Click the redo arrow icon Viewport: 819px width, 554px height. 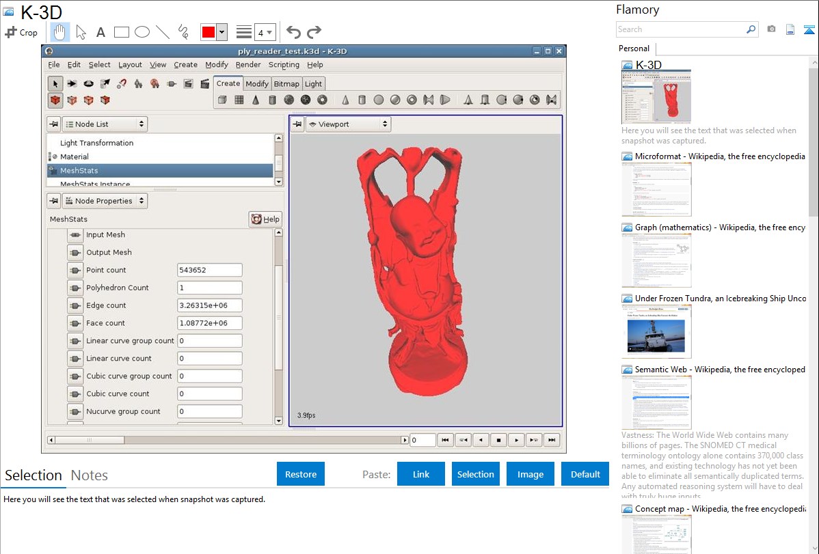pyautogui.click(x=314, y=32)
